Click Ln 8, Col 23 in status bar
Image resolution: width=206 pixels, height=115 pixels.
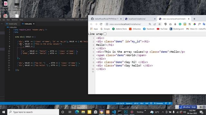point(120,103)
